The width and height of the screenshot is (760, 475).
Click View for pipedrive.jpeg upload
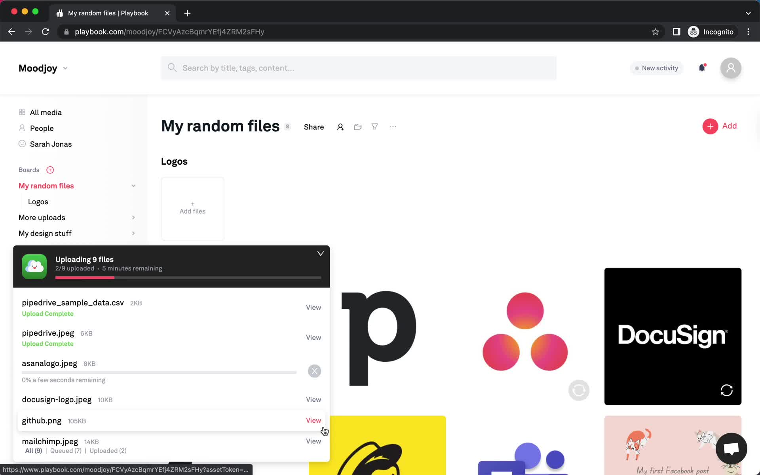click(313, 337)
